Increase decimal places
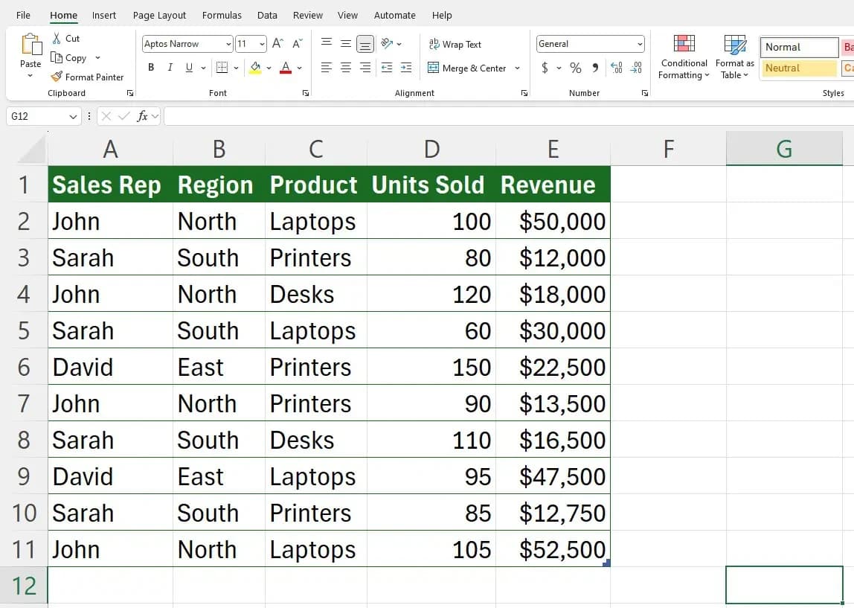The width and height of the screenshot is (854, 608). pos(617,68)
